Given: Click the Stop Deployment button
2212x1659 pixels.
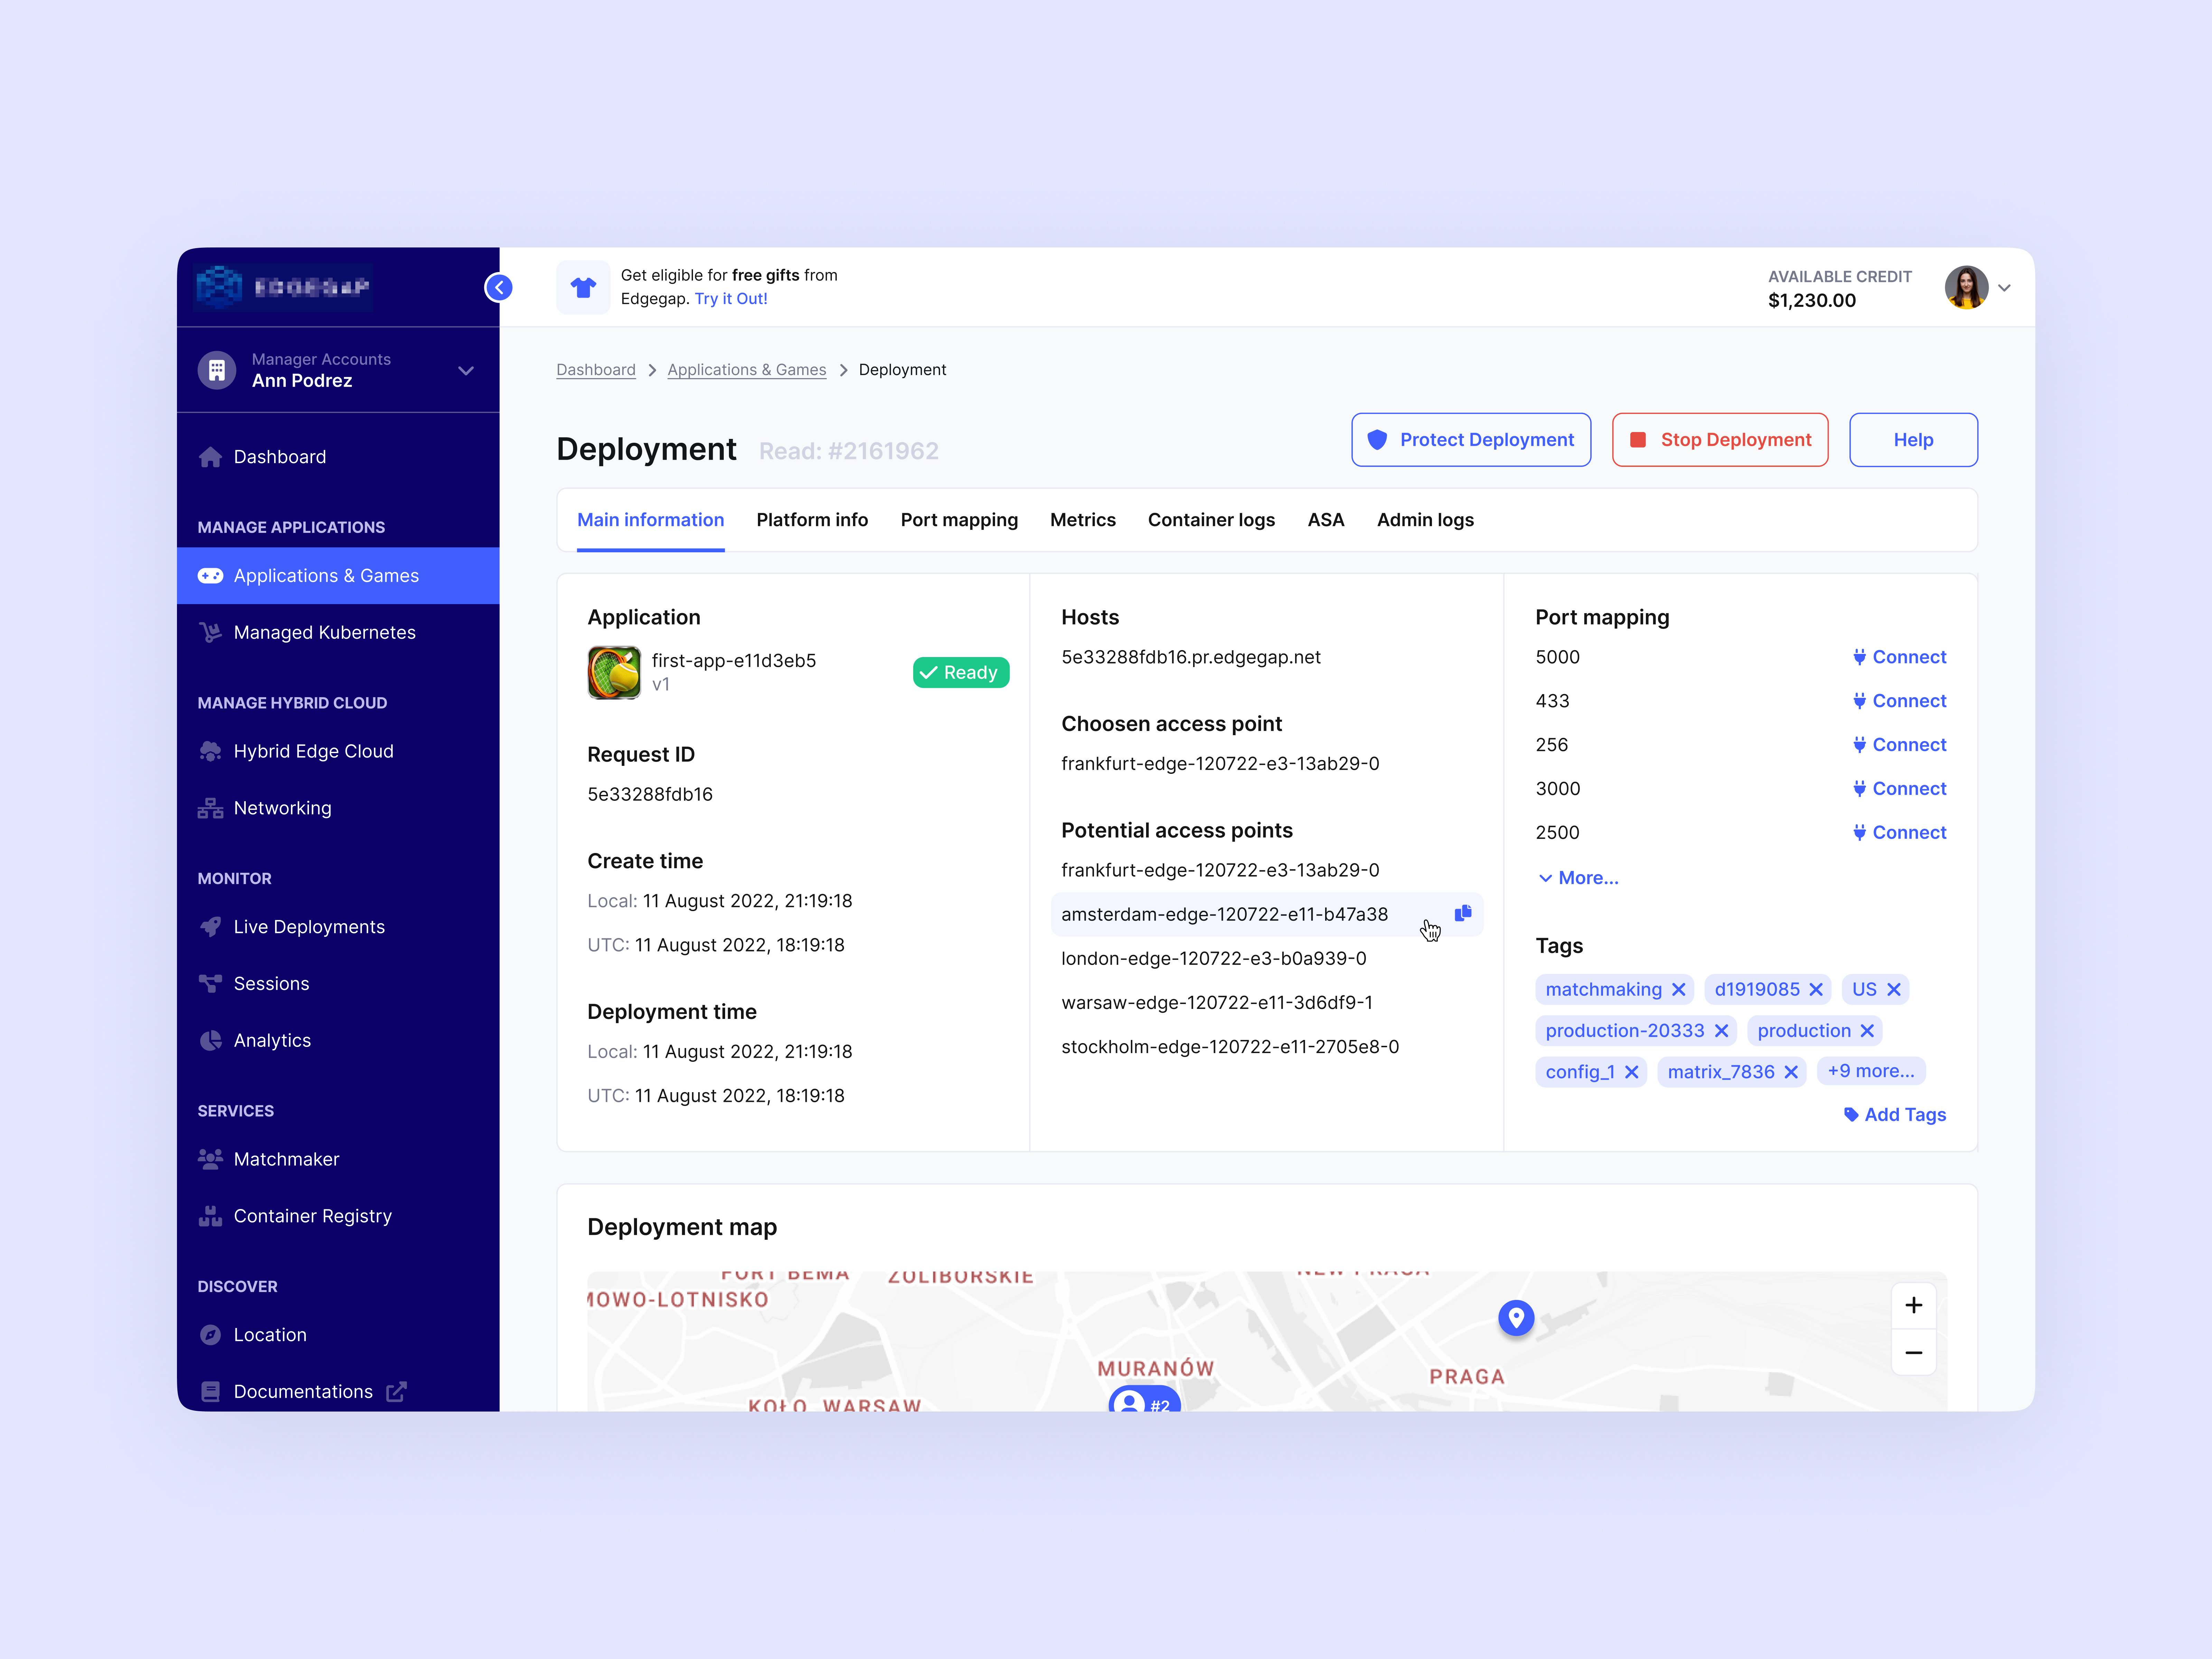Looking at the screenshot, I should 1720,439.
